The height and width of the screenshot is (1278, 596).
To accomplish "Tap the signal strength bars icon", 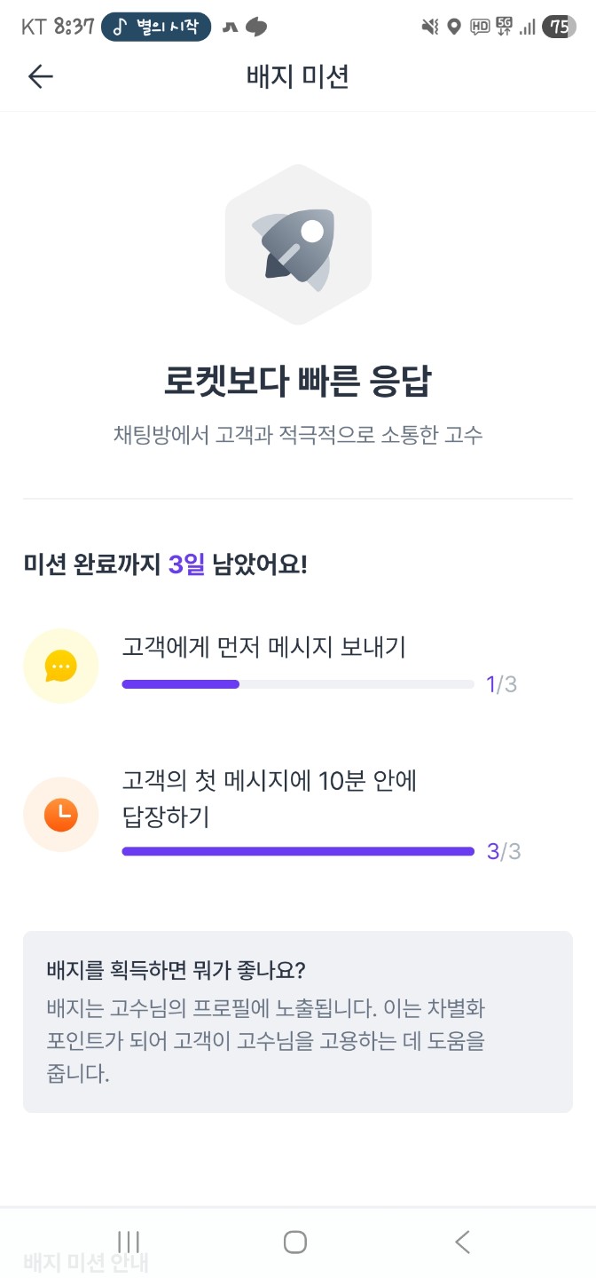I will (x=529, y=28).
